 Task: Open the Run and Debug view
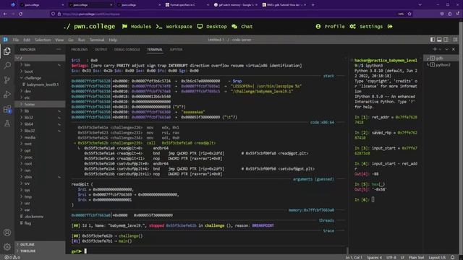pyautogui.click(x=7, y=95)
